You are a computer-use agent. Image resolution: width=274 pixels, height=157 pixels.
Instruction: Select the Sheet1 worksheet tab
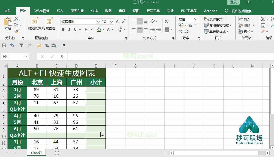(x=36, y=152)
